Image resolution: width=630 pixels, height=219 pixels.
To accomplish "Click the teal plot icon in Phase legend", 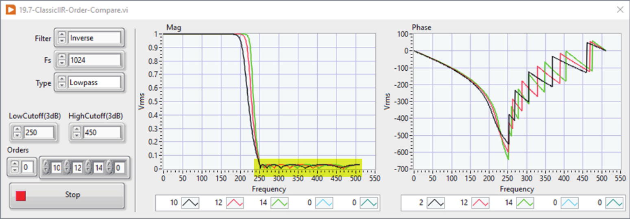I will (x=615, y=203).
